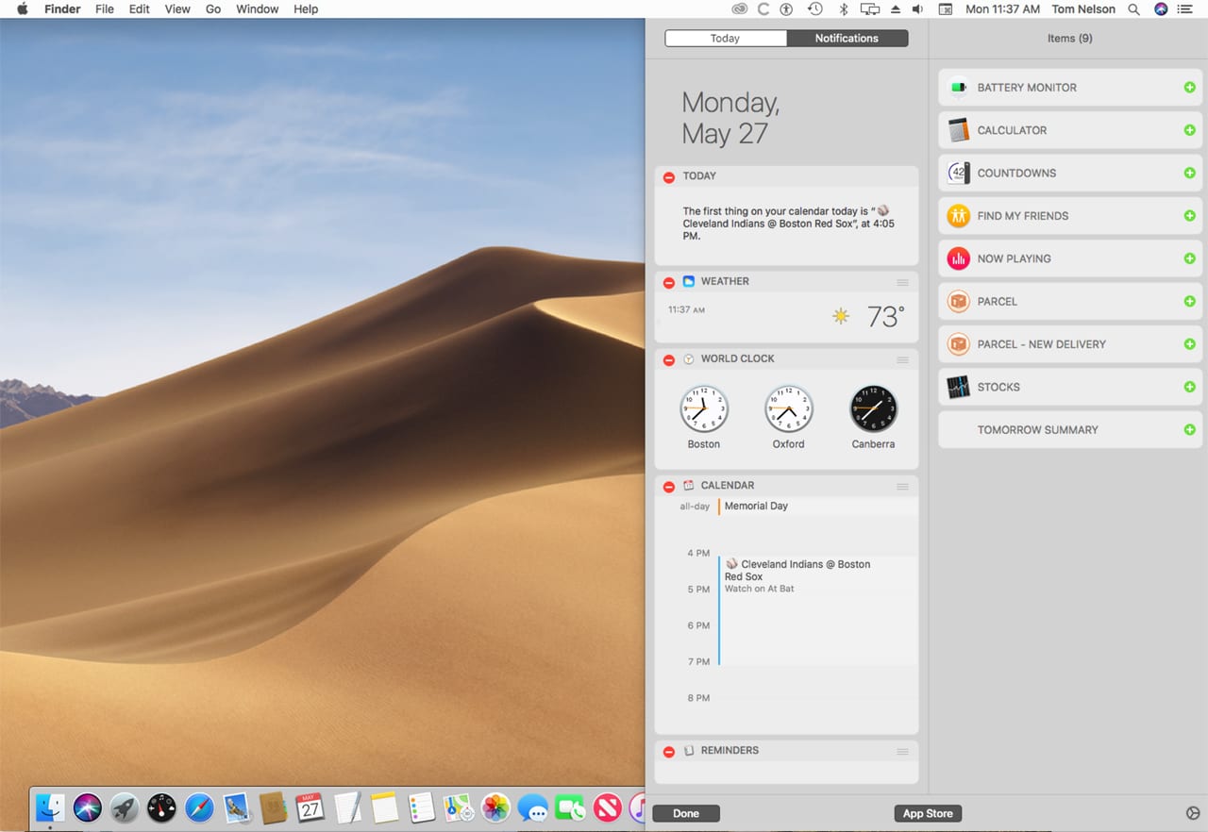
Task: Open Safari from the Dock
Action: point(199,807)
